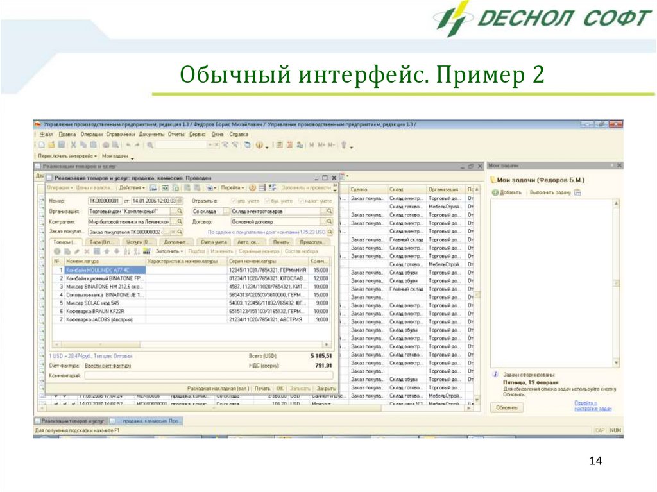This screenshot has width=657, height=492.
Task: Click the horizontal scrollbar of the goods table
Action: pos(192,345)
